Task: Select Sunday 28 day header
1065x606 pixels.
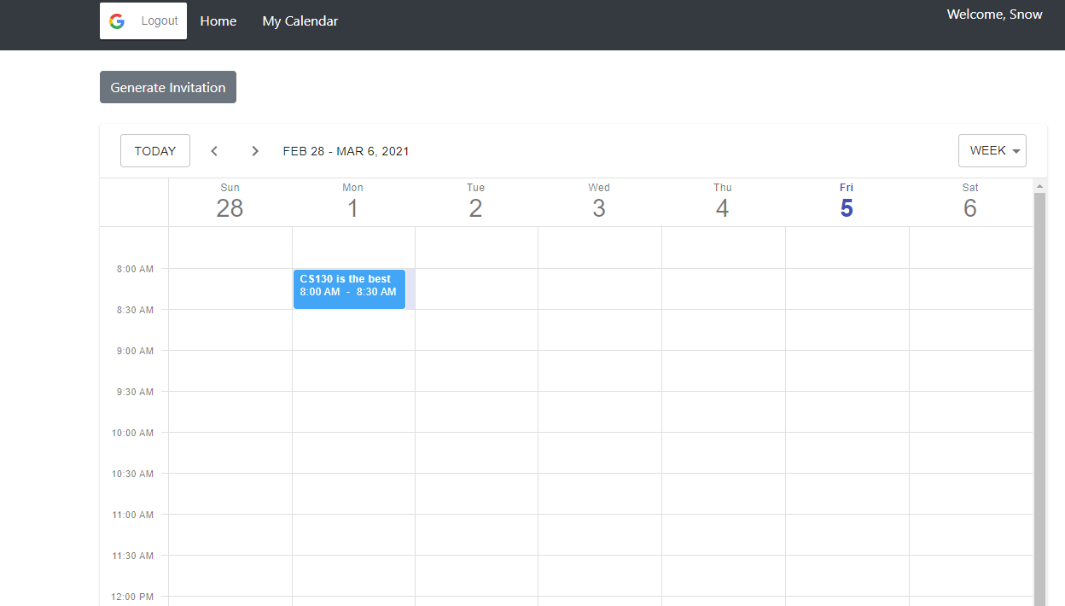Action: (x=230, y=202)
